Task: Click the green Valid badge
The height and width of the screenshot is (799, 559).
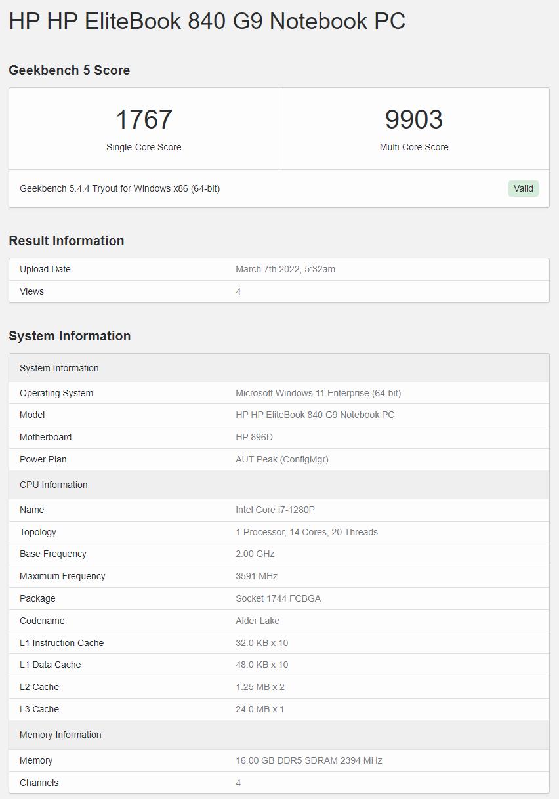Action: pos(523,188)
